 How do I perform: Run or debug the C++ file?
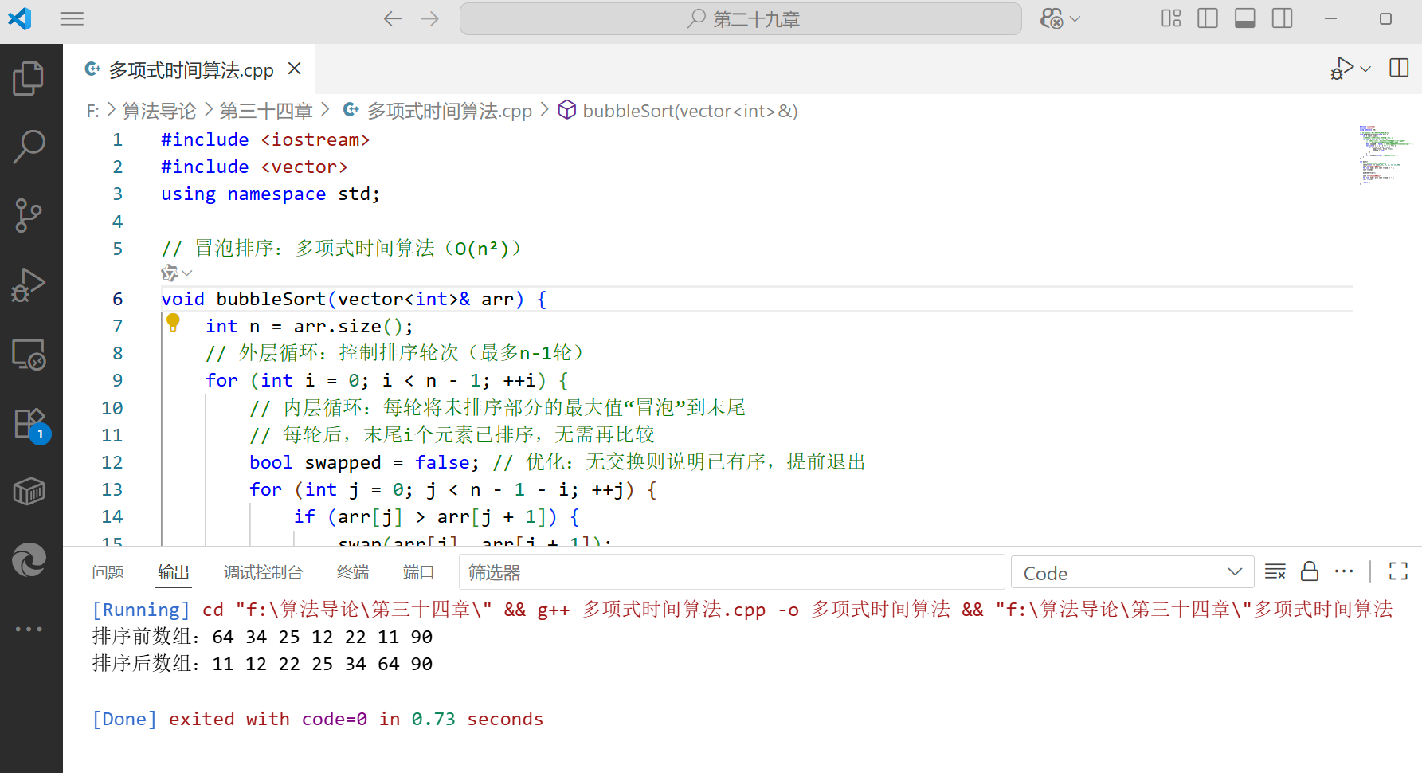pyautogui.click(x=1342, y=69)
